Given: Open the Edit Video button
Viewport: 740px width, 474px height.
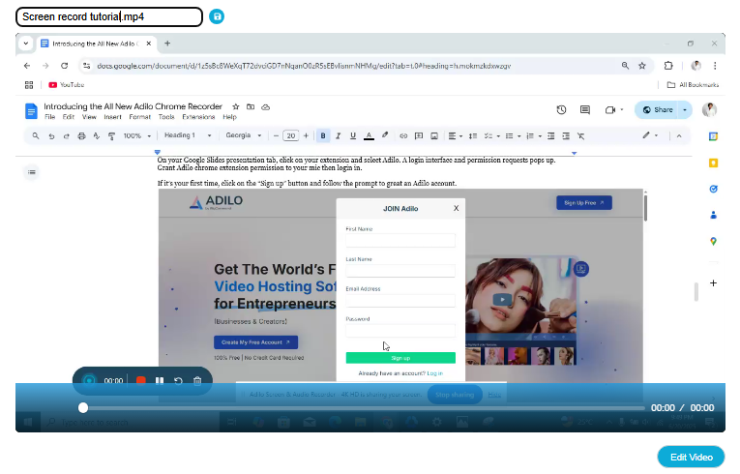Looking at the screenshot, I should click(691, 457).
